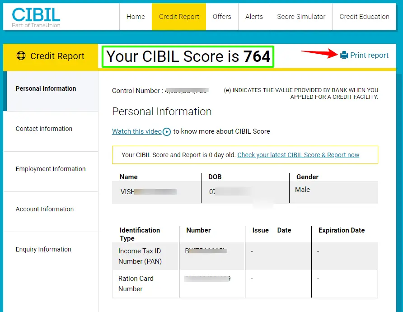Click the 'Name' column header
This screenshot has height=312, width=403.
pos(128,177)
